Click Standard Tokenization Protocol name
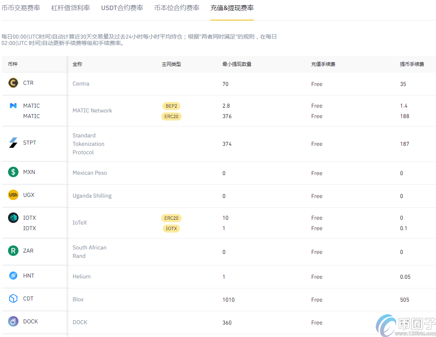 click(88, 144)
